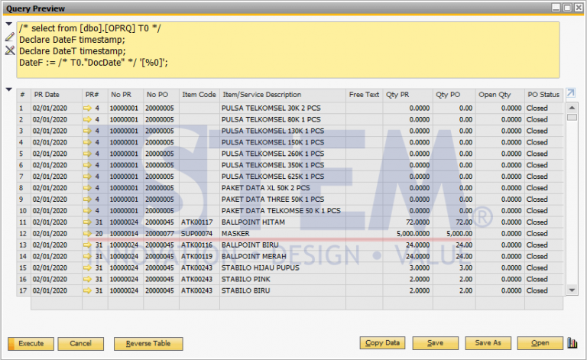Click the Copy Data button
Screen dimensions: 587x360
coord(382,342)
